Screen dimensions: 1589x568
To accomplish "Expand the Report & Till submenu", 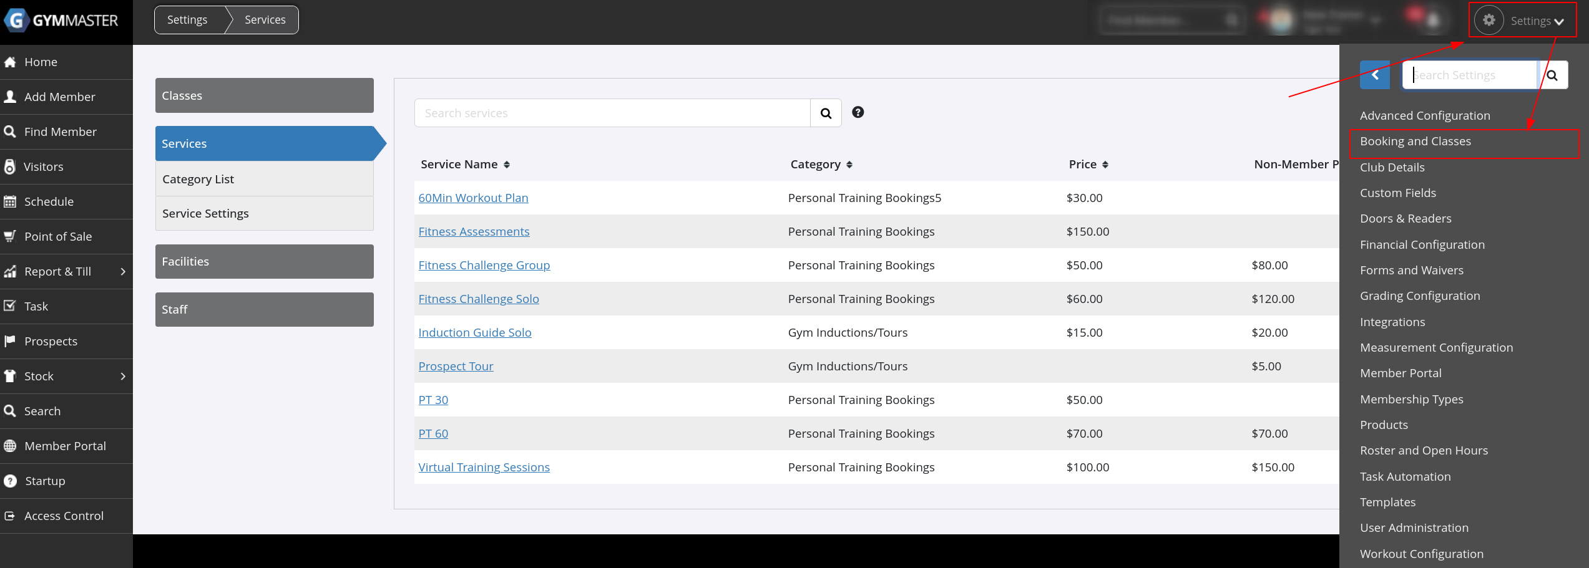I will pos(122,271).
